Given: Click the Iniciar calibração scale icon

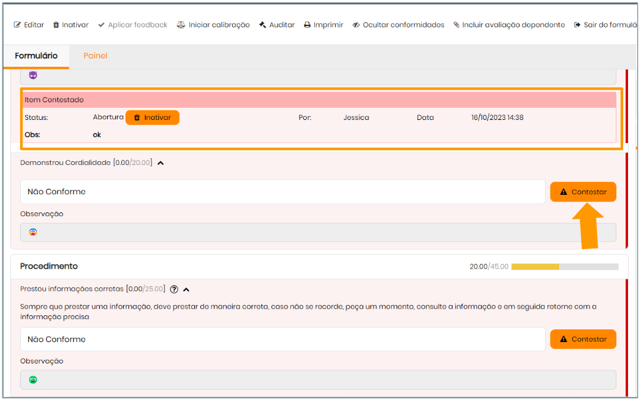Looking at the screenshot, I should pyautogui.click(x=181, y=25).
